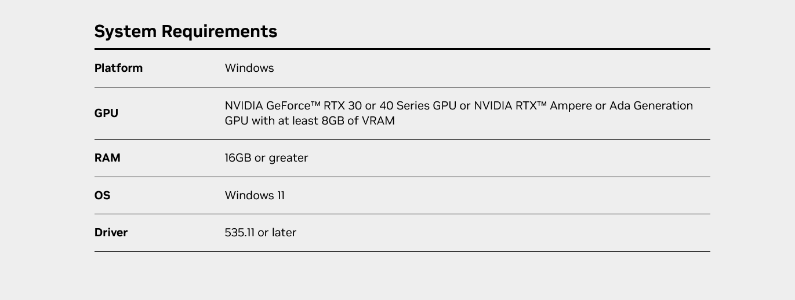Click the 16GB or greater value

[267, 158]
